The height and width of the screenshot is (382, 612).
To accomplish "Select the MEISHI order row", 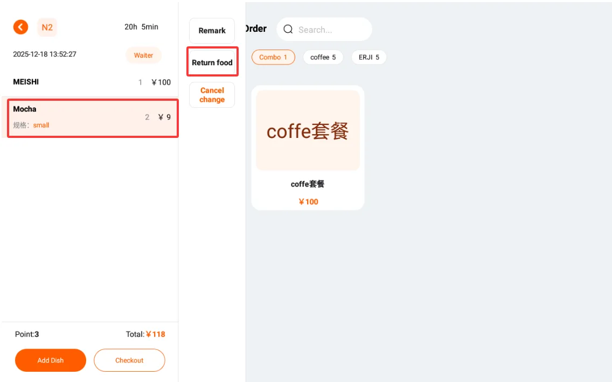I will coord(90,82).
